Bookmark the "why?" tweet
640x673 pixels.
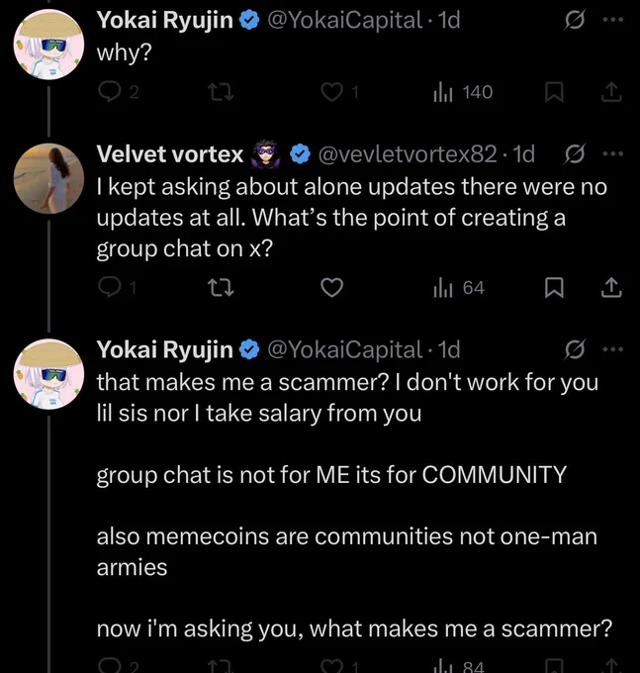click(553, 92)
